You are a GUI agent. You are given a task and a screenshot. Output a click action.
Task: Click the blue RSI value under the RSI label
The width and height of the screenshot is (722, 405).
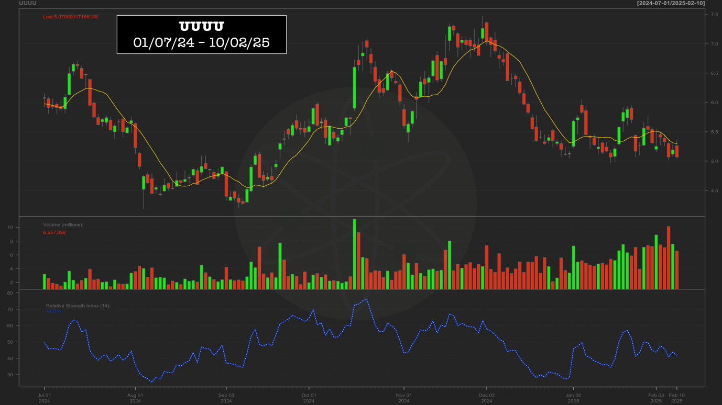point(53,311)
